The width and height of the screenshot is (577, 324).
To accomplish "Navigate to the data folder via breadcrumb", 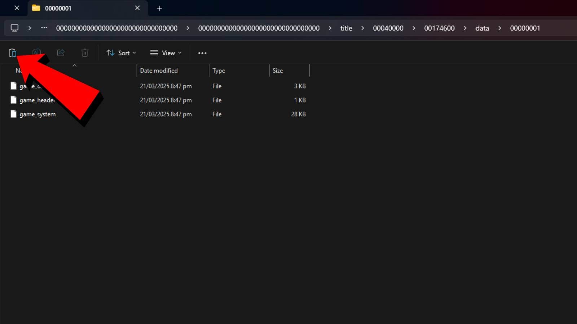I will tap(482, 28).
